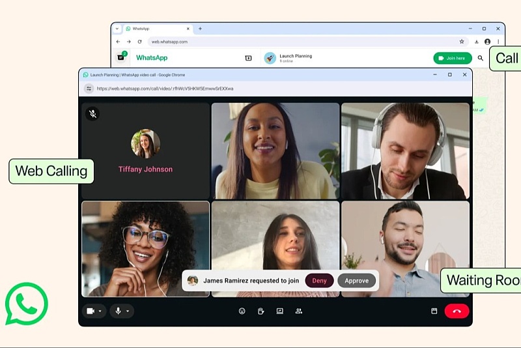The height and width of the screenshot is (348, 521).
Task: Bookmark the page with the star icon
Action: point(462,42)
